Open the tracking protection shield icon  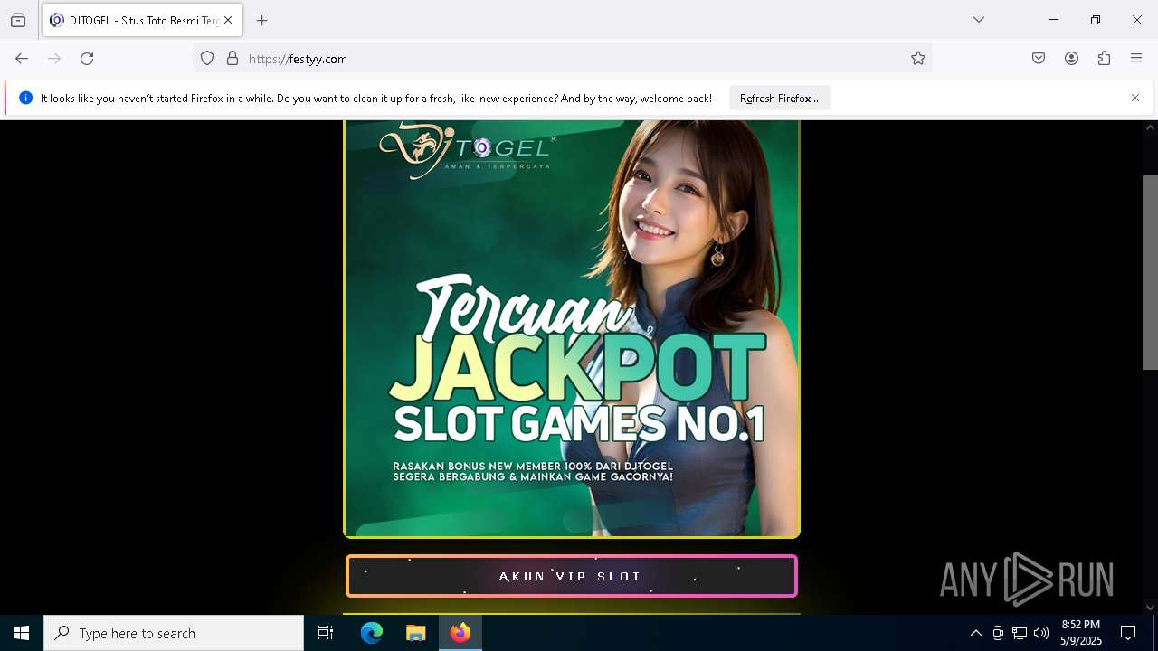tap(207, 59)
